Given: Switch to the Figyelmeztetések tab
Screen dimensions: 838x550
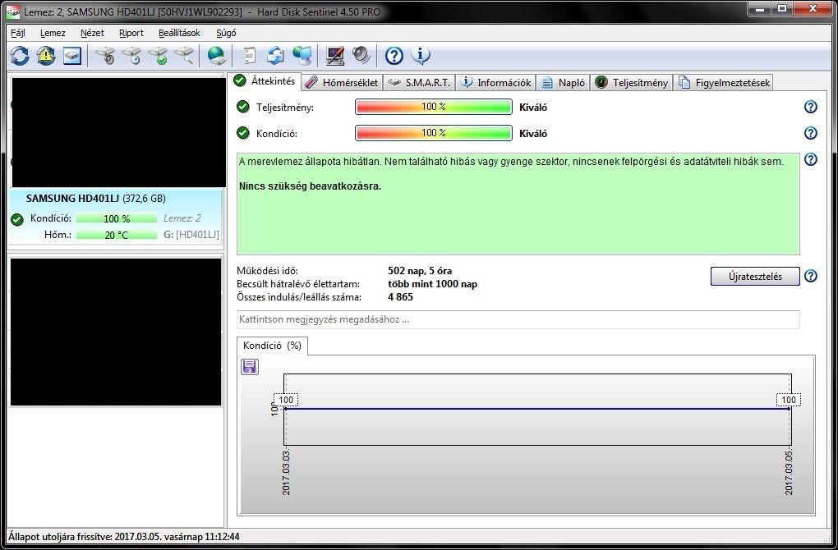Looking at the screenshot, I should [x=724, y=82].
